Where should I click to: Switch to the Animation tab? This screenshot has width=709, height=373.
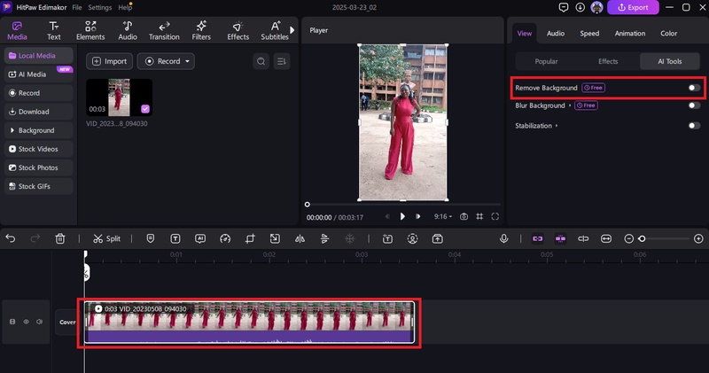pyautogui.click(x=630, y=34)
